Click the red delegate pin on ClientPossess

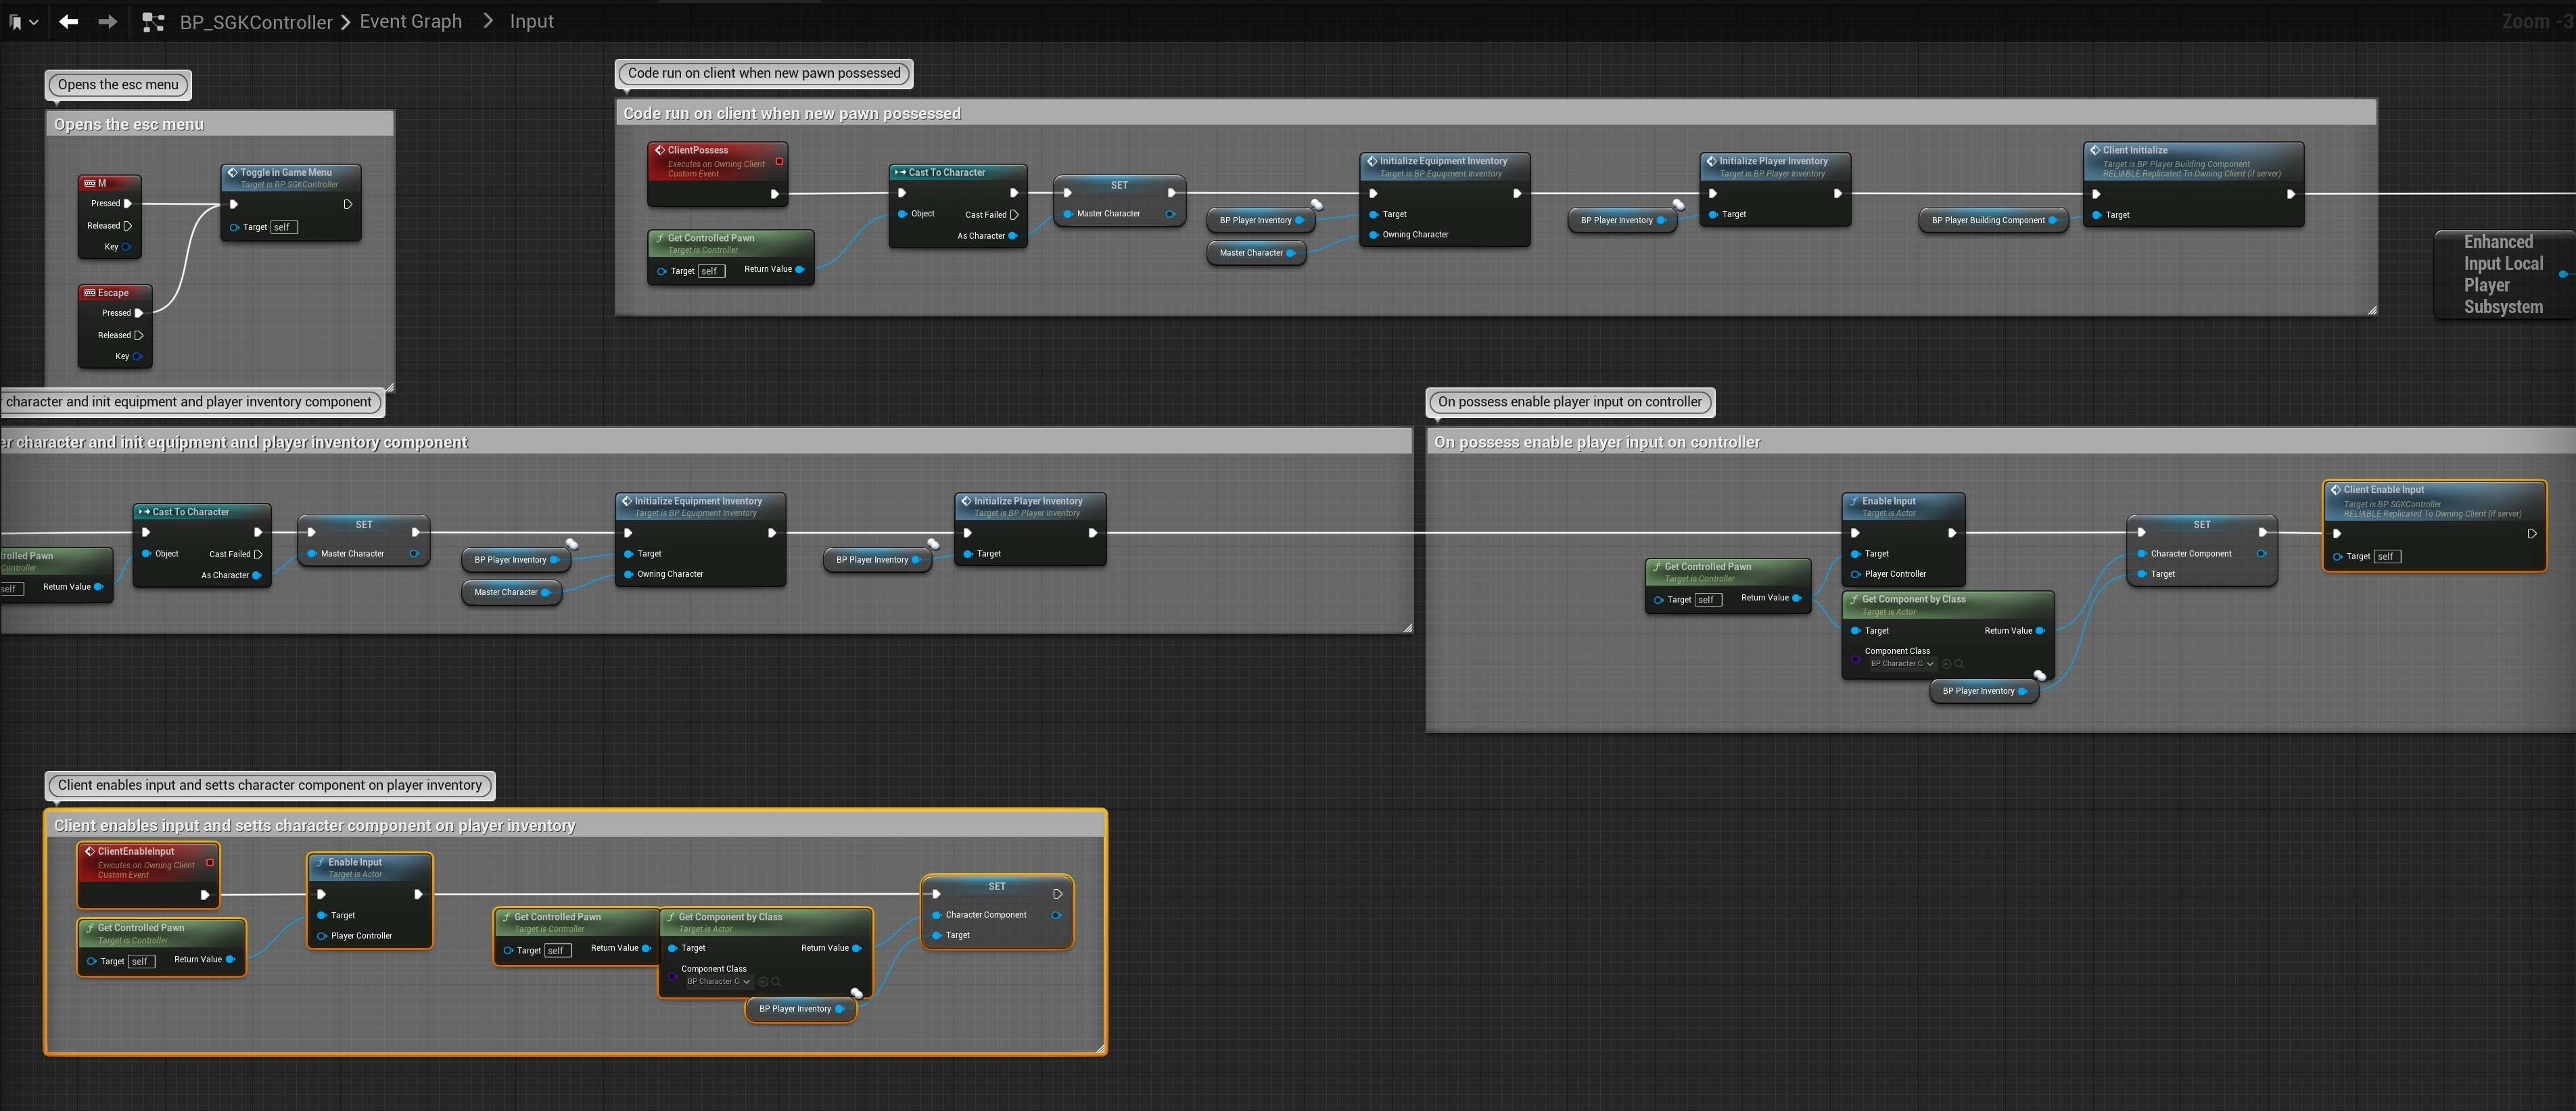tap(779, 161)
